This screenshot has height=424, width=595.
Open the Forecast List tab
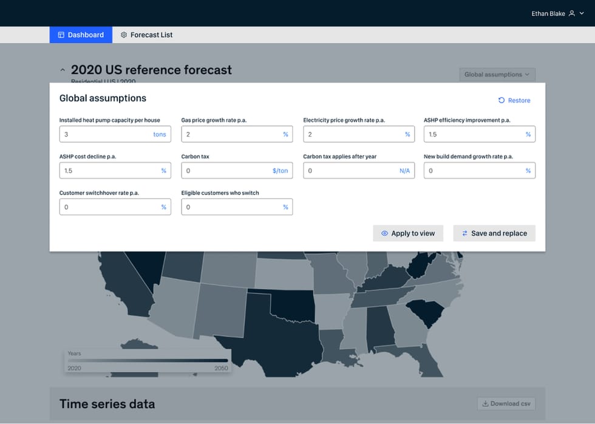(x=146, y=35)
